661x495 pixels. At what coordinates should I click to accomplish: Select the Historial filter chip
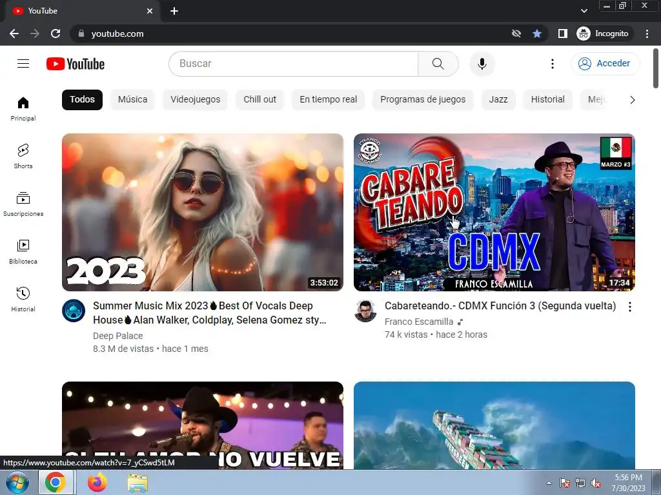547,100
